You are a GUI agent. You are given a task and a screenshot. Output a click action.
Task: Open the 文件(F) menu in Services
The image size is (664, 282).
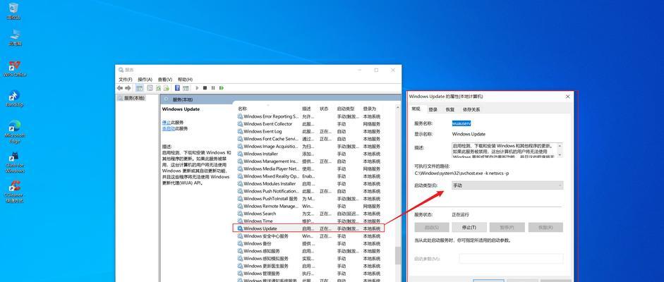click(126, 79)
